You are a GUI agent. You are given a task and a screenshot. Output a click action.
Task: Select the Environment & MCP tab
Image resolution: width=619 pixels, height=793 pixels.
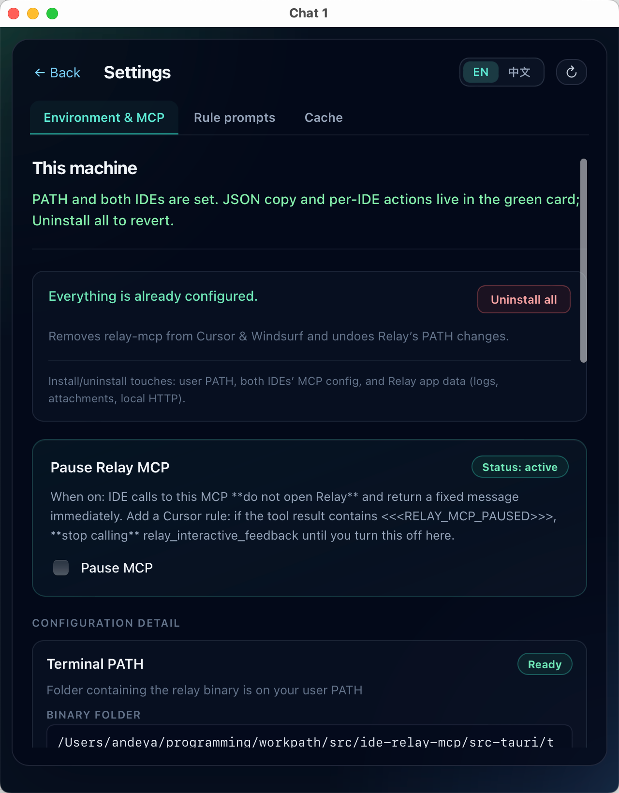pos(104,117)
